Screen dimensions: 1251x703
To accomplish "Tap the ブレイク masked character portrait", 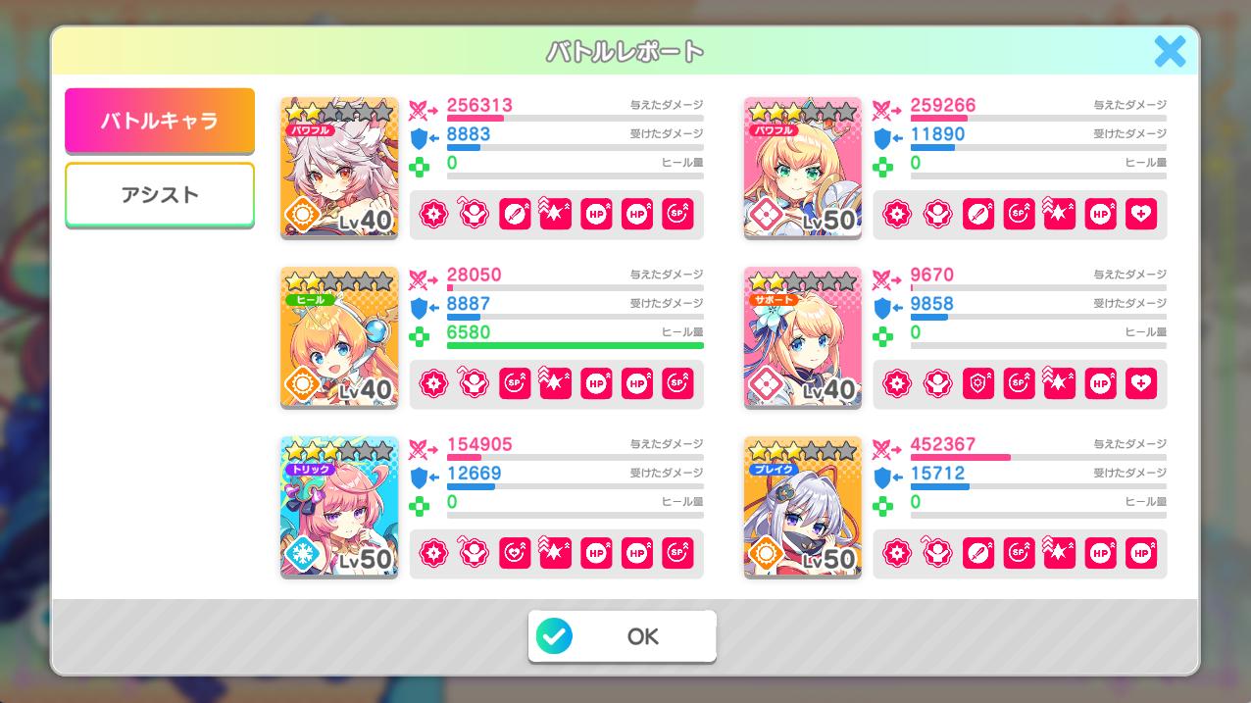I will tap(803, 507).
